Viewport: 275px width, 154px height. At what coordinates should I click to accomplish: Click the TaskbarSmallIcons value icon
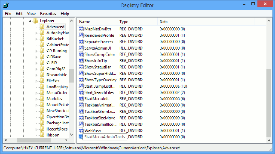81,124
